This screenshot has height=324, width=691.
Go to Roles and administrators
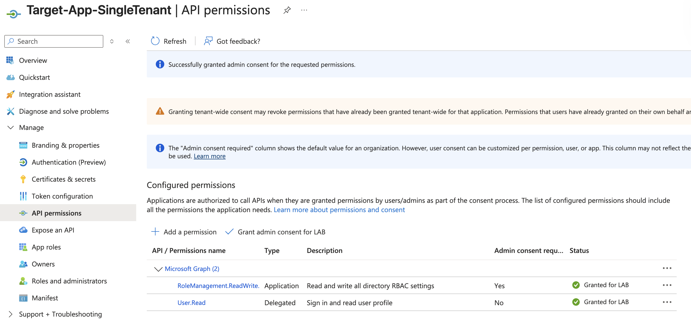(x=69, y=281)
